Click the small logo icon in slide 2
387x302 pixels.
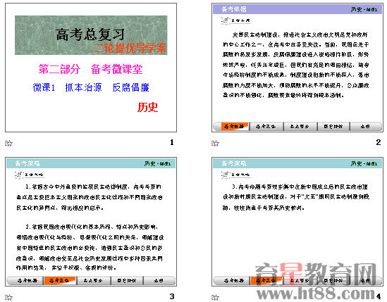pos(225,20)
